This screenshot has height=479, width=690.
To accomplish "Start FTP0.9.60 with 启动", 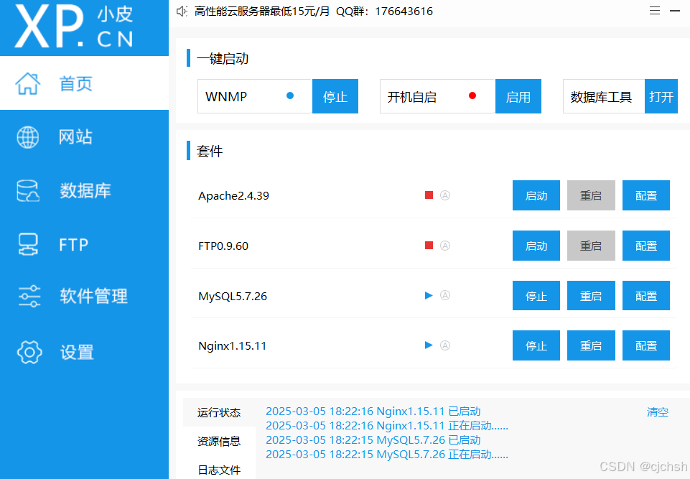I will [536, 246].
